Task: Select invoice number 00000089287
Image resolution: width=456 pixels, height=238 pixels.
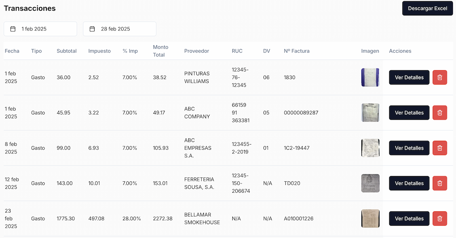Action: pyautogui.click(x=301, y=113)
